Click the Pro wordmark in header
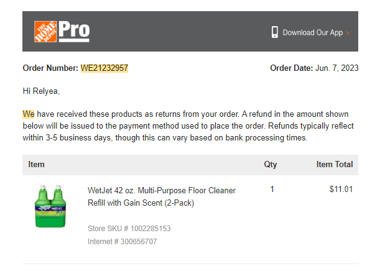Viewport: 380px width, 279px height. [x=74, y=32]
